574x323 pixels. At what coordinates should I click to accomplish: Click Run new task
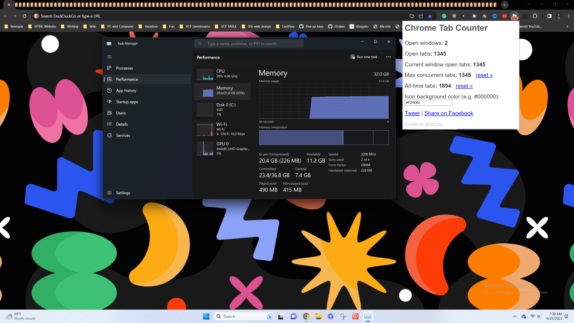tap(364, 57)
